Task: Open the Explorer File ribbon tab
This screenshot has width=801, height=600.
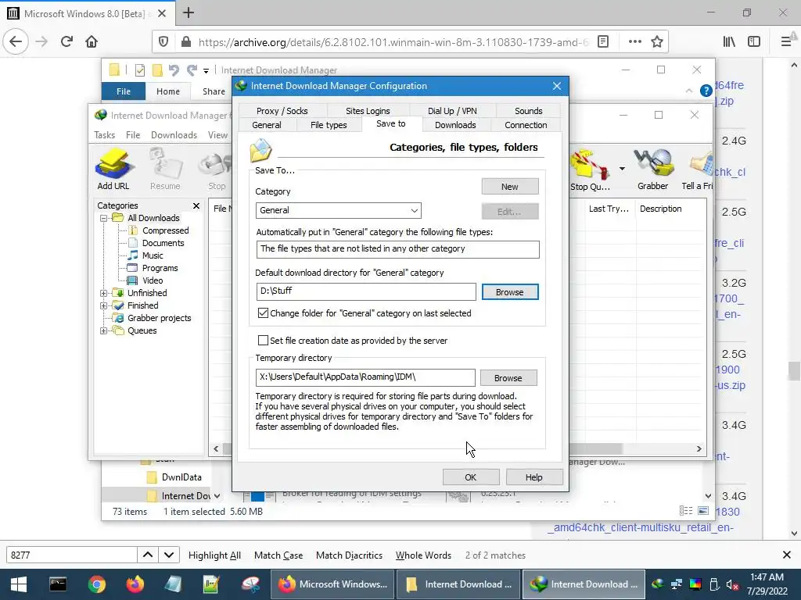Action: click(x=123, y=91)
